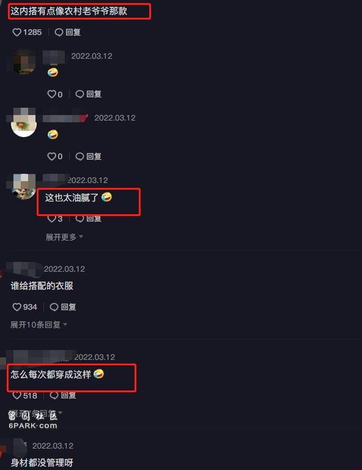
Task: Reply to second laughing emoji comment
Action: (88, 157)
